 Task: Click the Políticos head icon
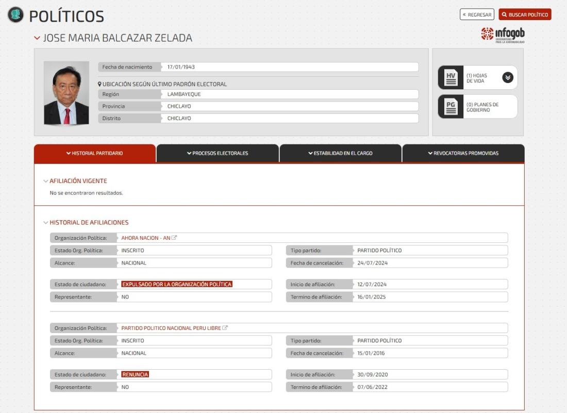[x=15, y=15]
